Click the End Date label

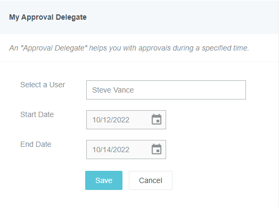click(x=36, y=144)
